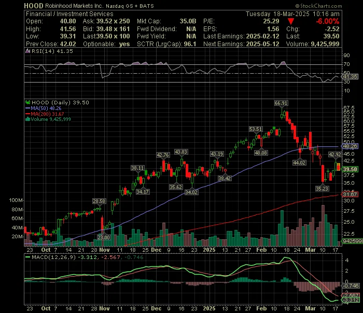Click the 35.23 low price annotation
The image size is (363, 313).
322,188
